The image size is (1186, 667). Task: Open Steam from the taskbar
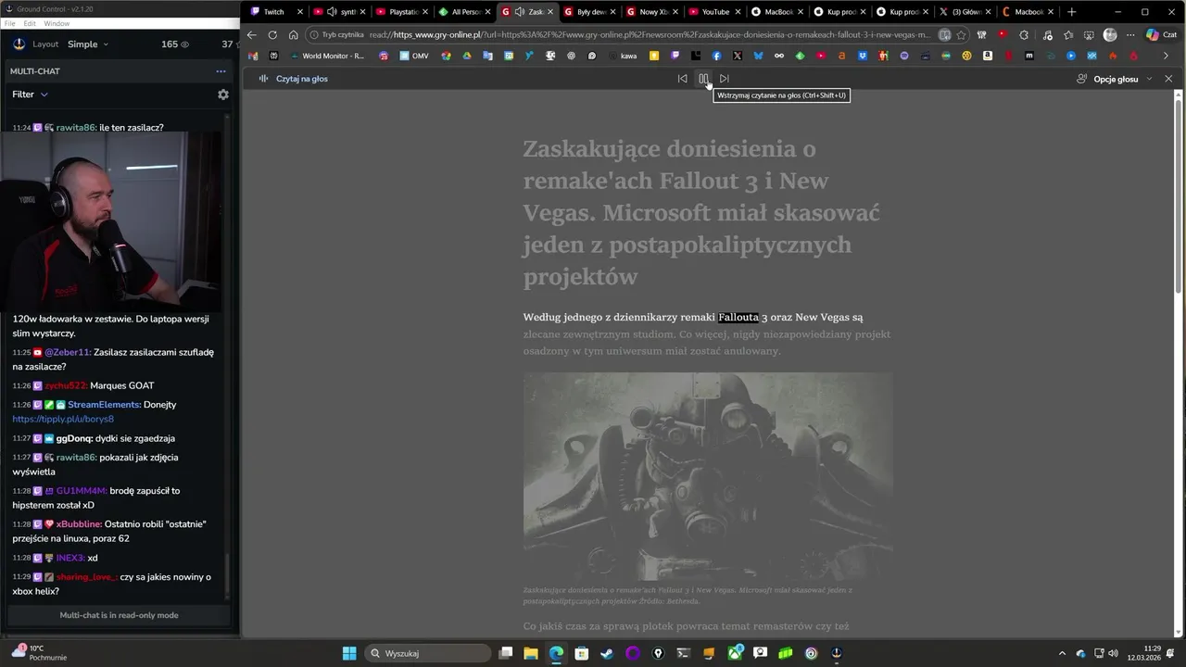coord(607,653)
